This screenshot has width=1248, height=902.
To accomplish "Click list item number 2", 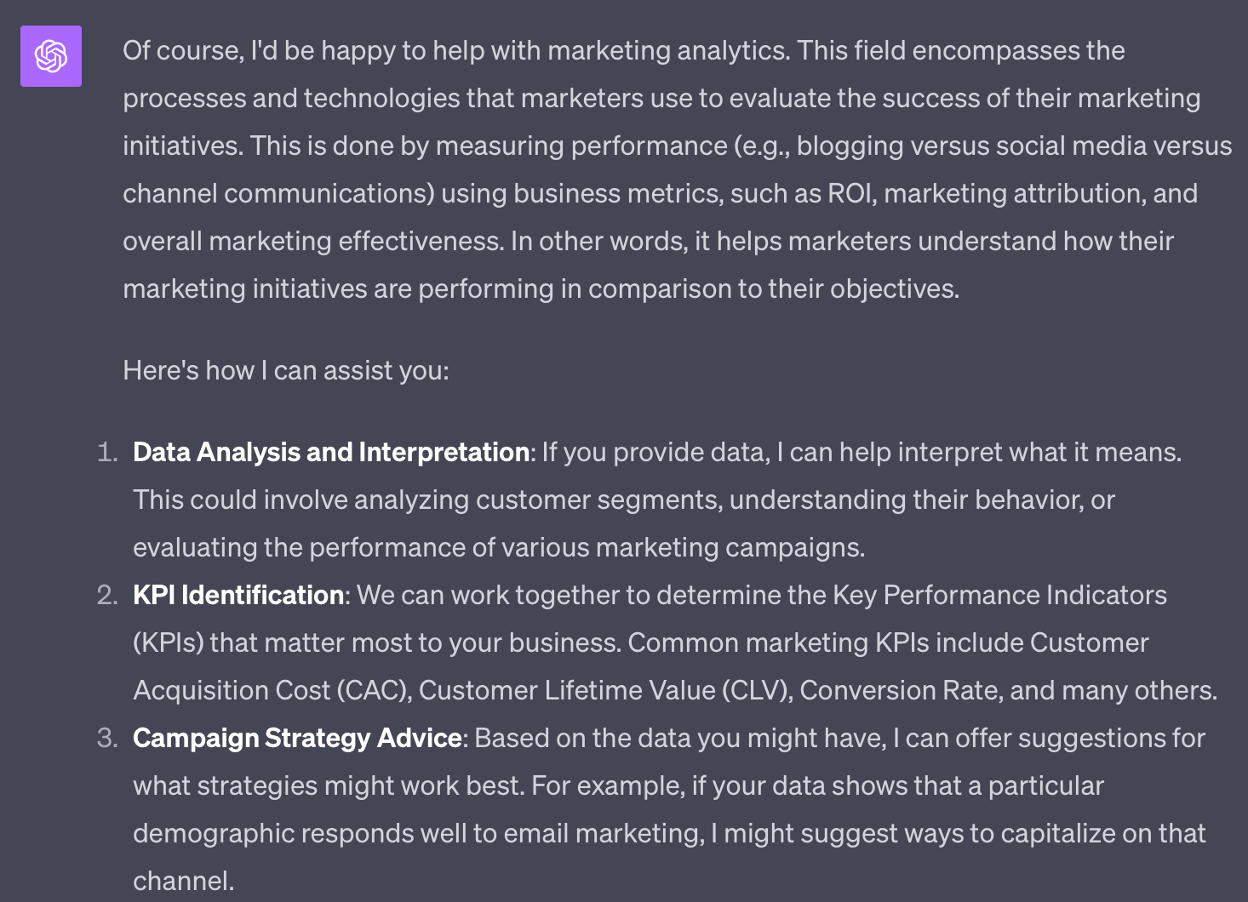I will pyautogui.click(x=107, y=595).
